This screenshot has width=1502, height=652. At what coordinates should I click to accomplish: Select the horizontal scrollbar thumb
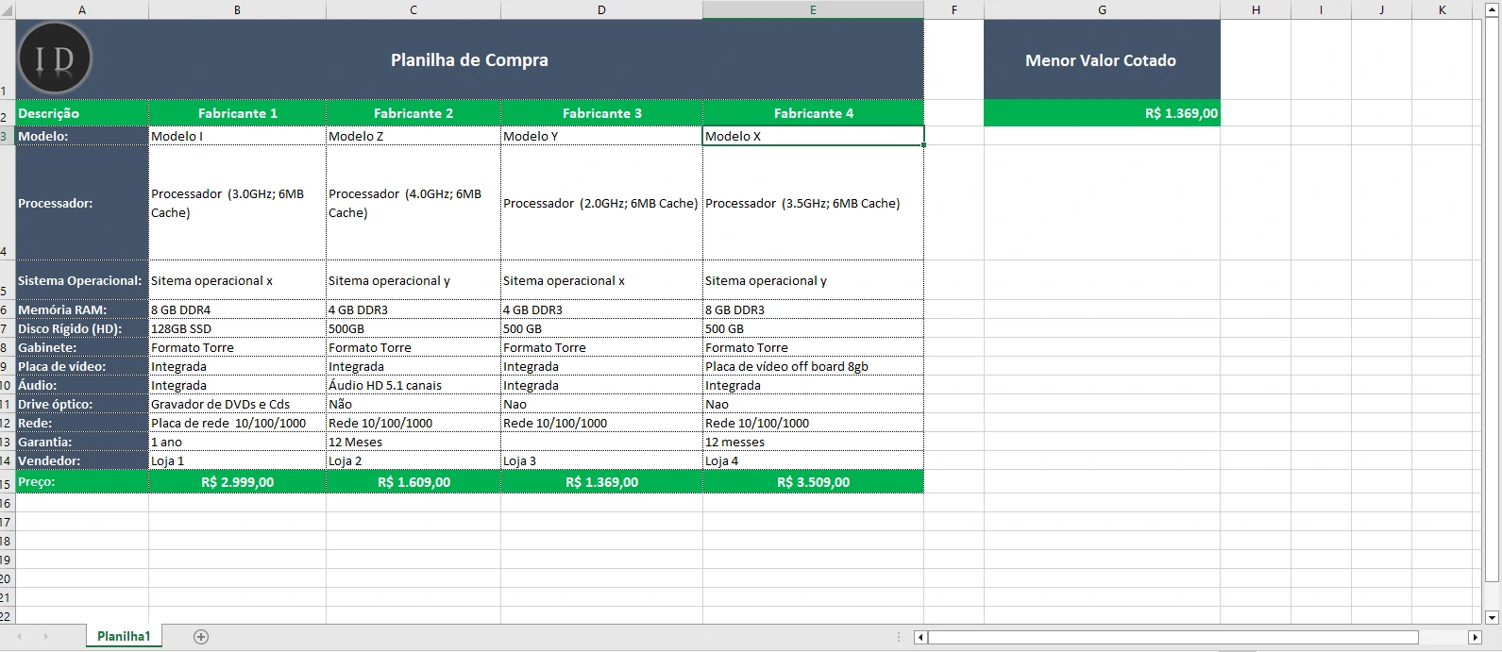[1173, 638]
